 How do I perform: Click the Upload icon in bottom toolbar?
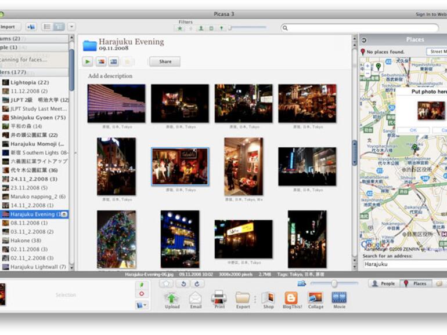click(172, 298)
